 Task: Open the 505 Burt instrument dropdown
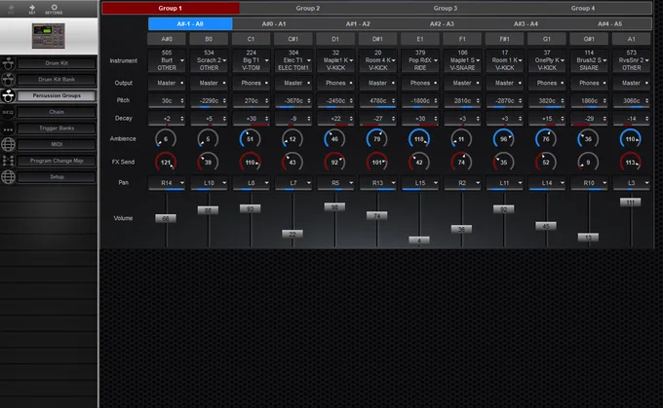[x=167, y=60]
